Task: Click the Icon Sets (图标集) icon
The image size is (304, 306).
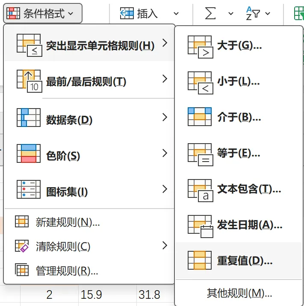Action: [x=28, y=189]
